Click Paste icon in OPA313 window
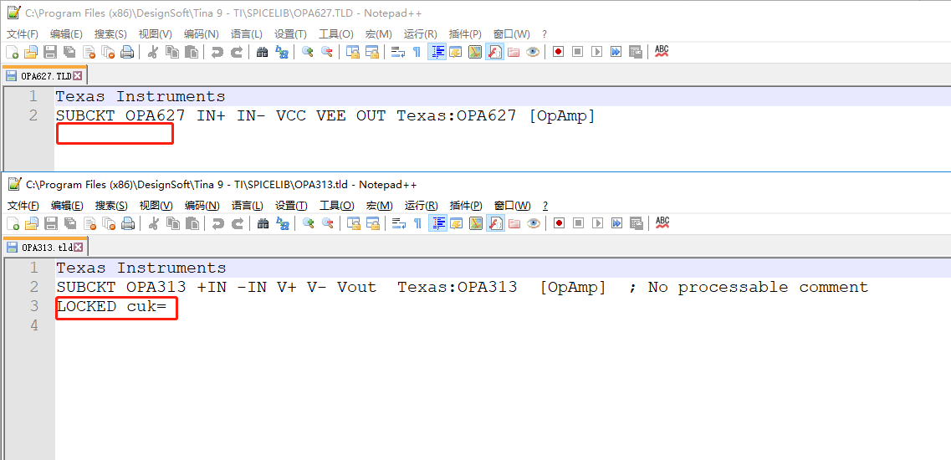 (x=192, y=223)
